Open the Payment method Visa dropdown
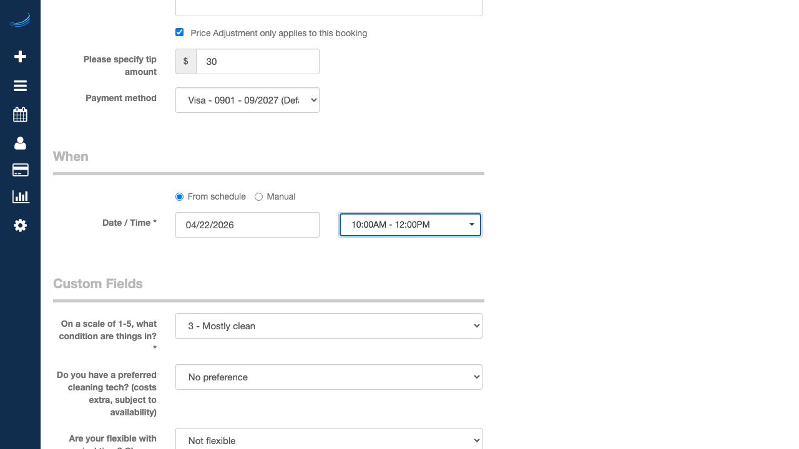 (247, 100)
